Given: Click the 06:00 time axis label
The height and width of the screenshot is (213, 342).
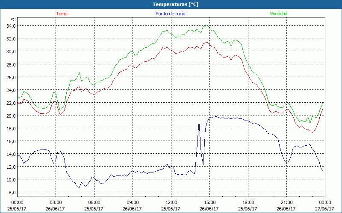Looking at the screenshot, I should (94, 203).
